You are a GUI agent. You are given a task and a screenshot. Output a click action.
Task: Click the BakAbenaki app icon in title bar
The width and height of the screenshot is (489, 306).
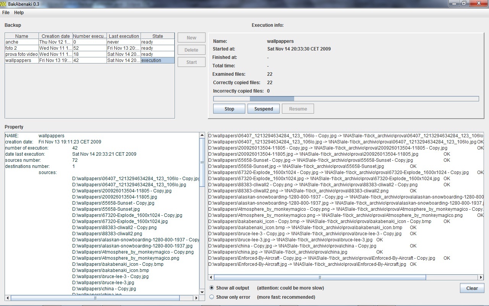click(x=3, y=4)
